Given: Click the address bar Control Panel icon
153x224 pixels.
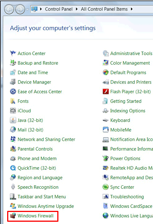Looking at the screenshot, I should [34, 9].
